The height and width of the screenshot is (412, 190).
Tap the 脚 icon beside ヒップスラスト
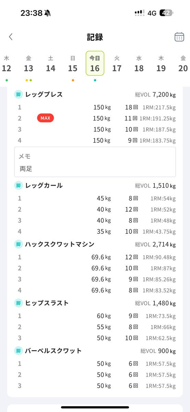[19, 303]
